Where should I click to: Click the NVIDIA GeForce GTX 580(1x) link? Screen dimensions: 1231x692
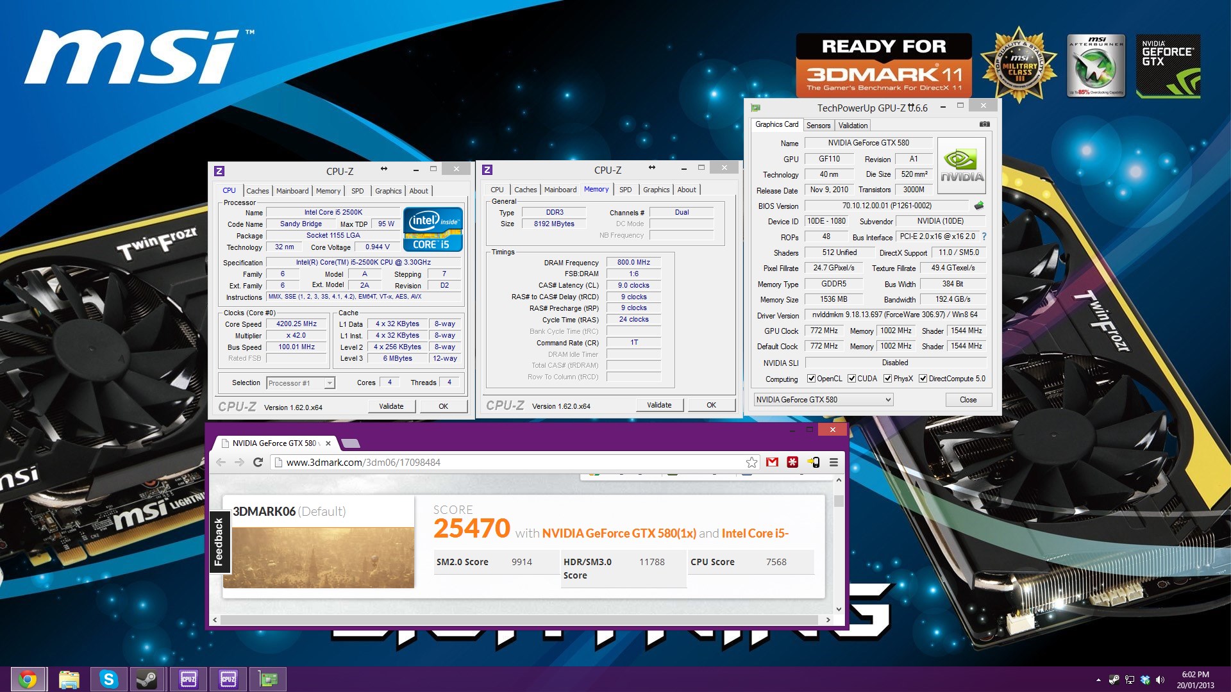point(619,533)
